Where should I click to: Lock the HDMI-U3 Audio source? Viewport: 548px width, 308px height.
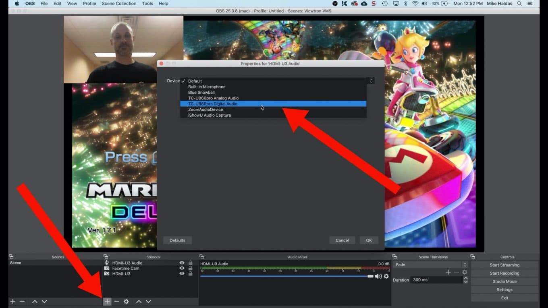[190, 263]
